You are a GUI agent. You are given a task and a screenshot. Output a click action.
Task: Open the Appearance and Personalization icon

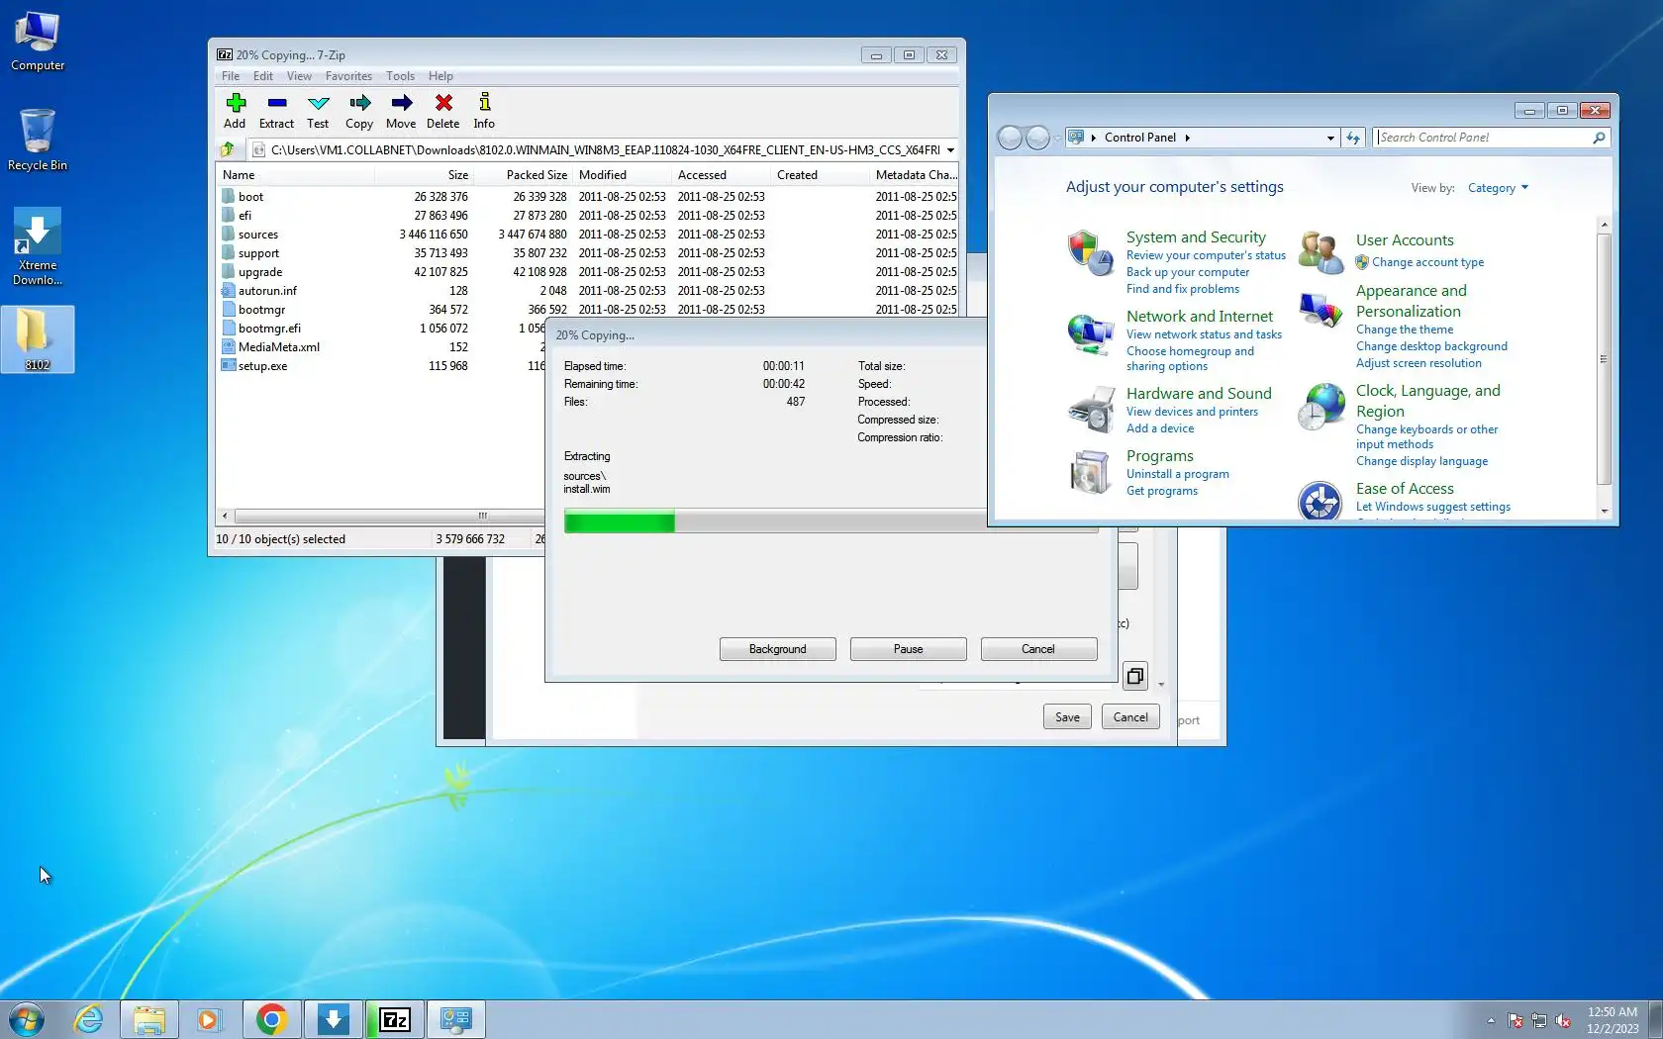pyautogui.click(x=1321, y=310)
